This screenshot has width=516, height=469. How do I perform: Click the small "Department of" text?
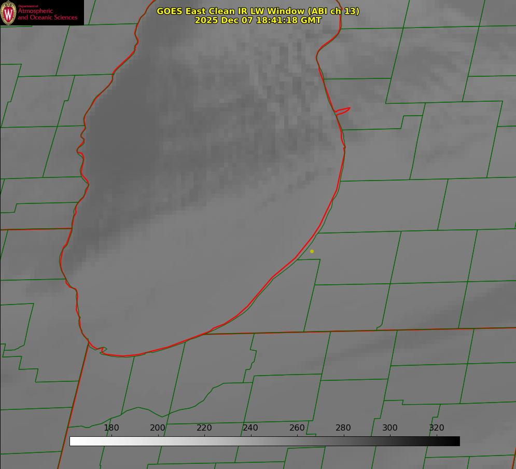coord(28,6)
